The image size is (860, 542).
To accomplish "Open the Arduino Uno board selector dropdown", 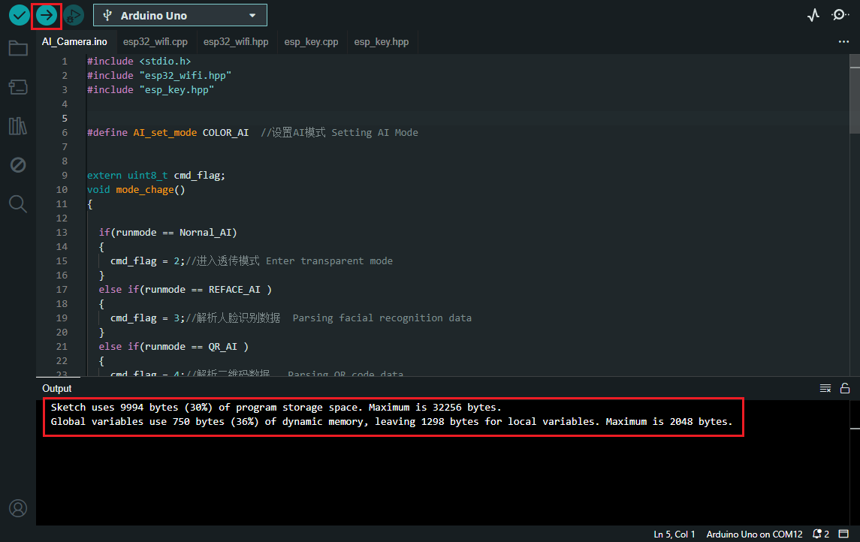I will [x=180, y=15].
